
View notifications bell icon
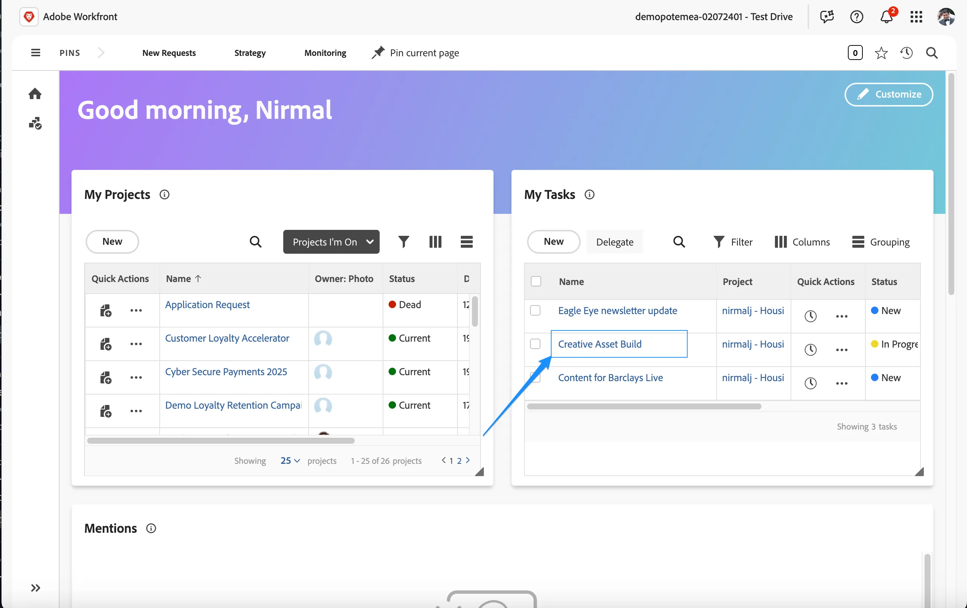pos(886,16)
